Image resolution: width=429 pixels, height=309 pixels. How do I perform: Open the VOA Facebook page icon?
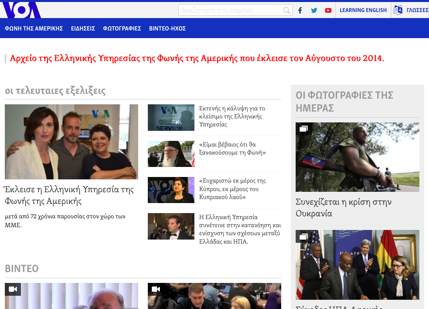click(x=300, y=10)
